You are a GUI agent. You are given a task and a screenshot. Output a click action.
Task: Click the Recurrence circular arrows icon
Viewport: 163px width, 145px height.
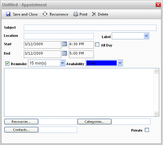(45, 14)
